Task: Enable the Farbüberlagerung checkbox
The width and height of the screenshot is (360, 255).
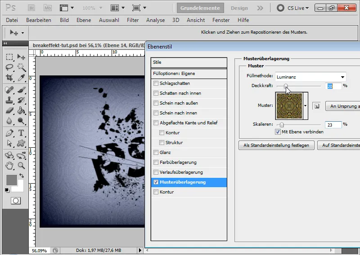Action: 156,163
